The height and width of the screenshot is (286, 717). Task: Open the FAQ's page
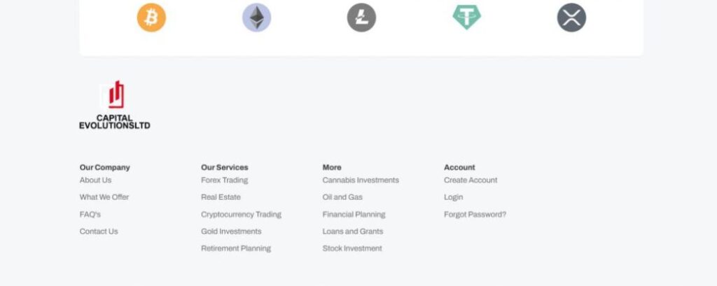pos(90,215)
